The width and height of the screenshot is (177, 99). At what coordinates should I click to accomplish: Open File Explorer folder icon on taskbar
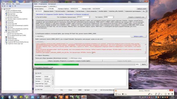pos(15,97)
